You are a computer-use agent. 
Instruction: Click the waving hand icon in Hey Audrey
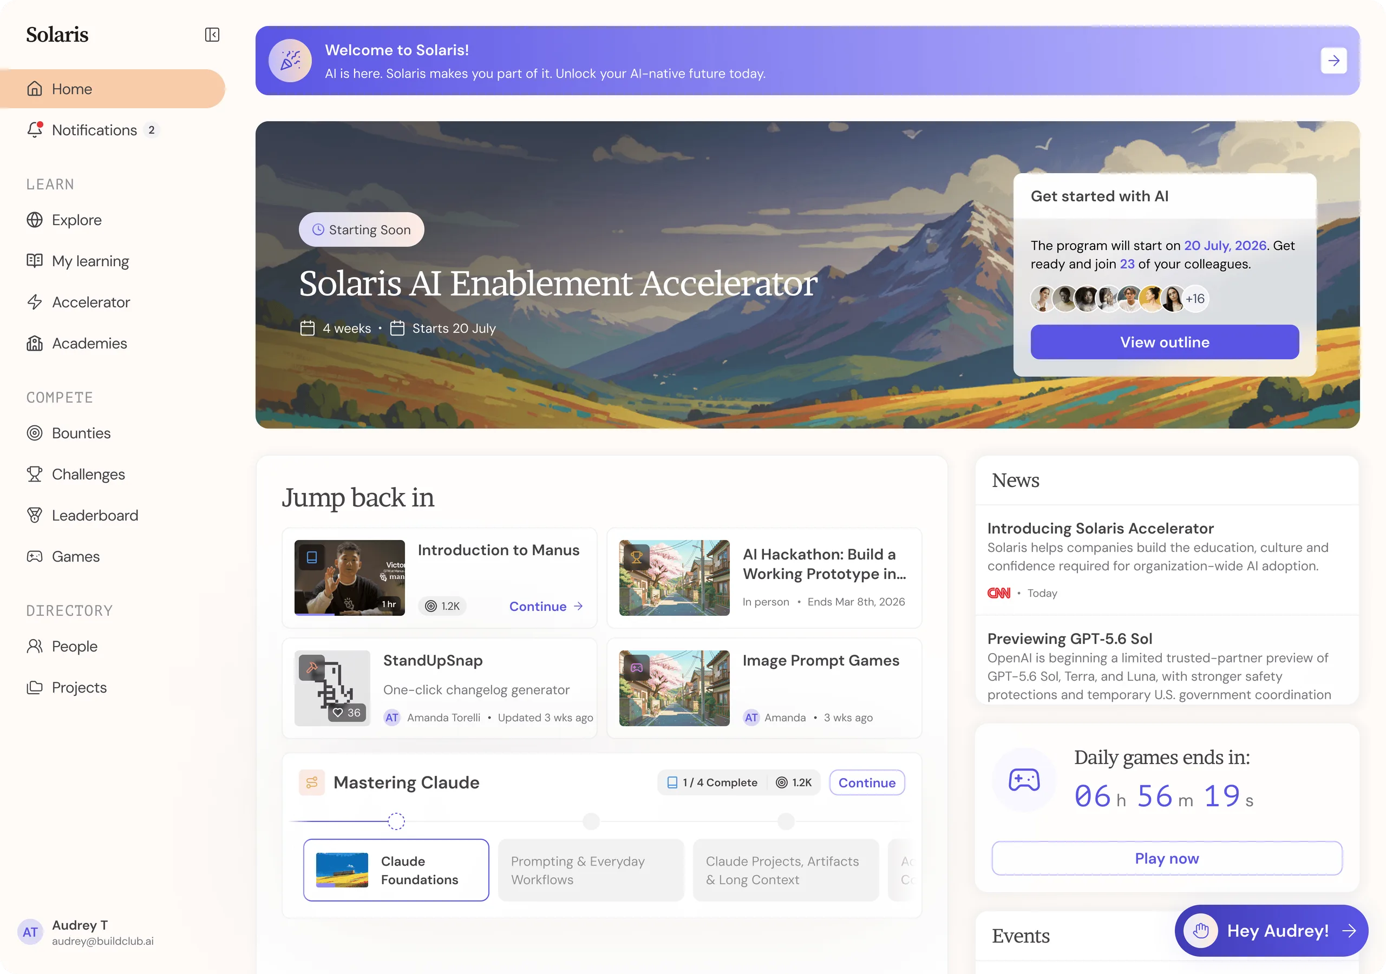point(1201,931)
